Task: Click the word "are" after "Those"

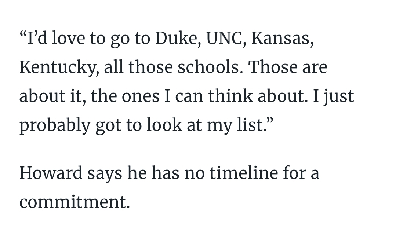Action: [314, 67]
